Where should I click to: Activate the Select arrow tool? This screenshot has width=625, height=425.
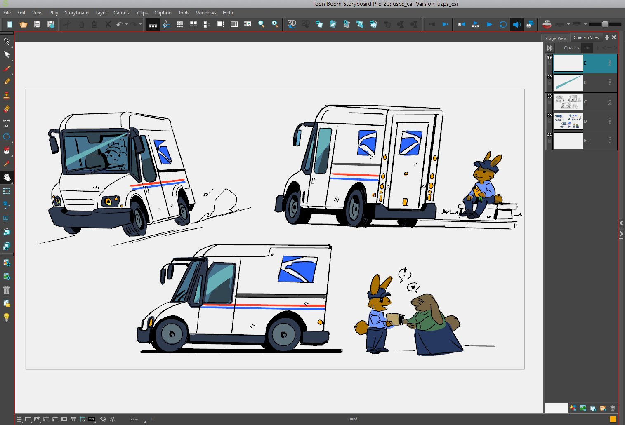tap(7, 41)
